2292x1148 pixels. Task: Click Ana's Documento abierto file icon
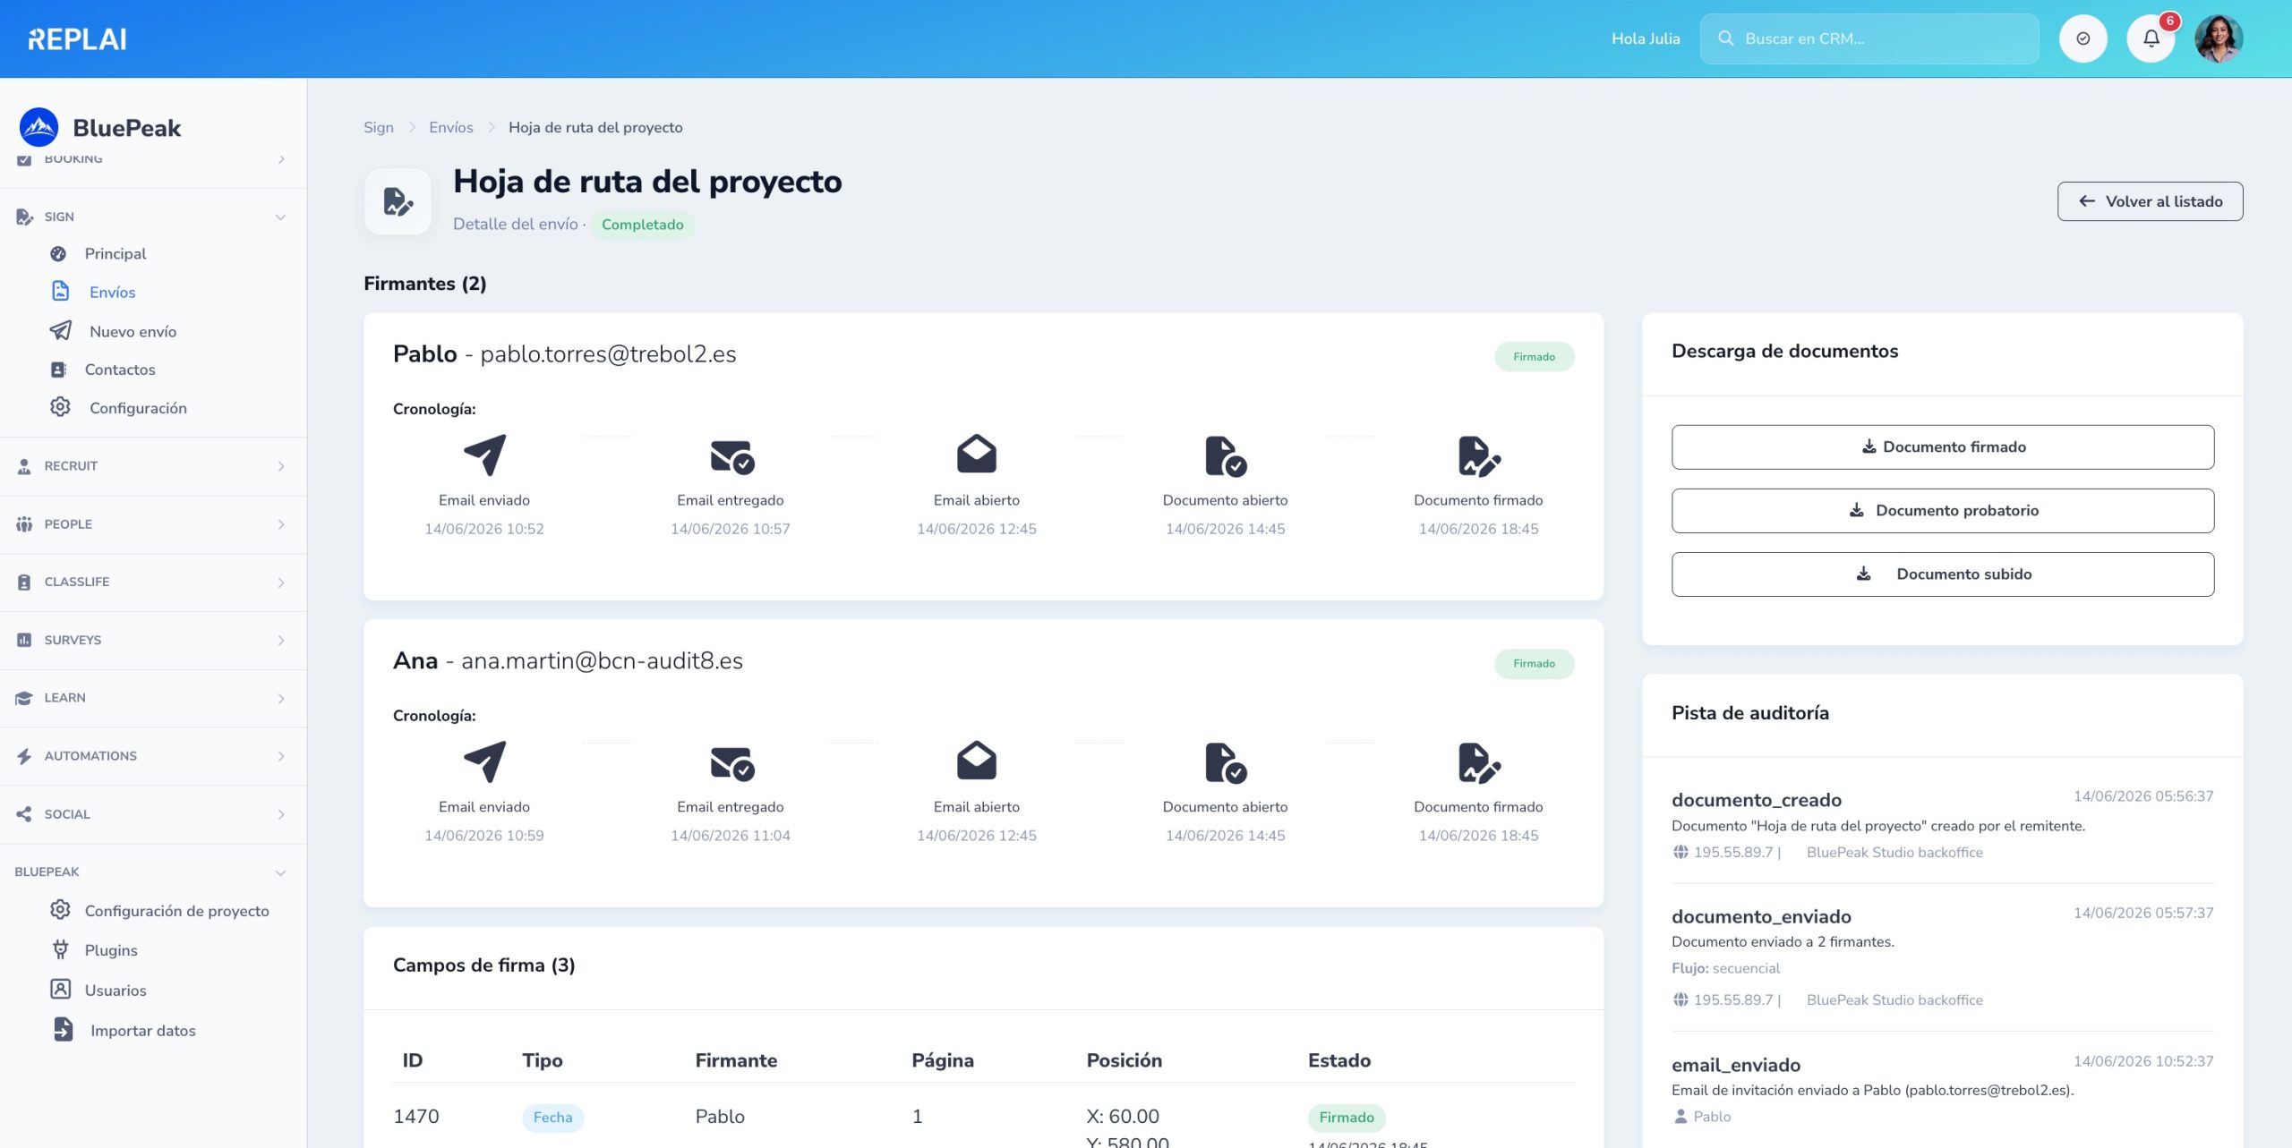point(1226,763)
